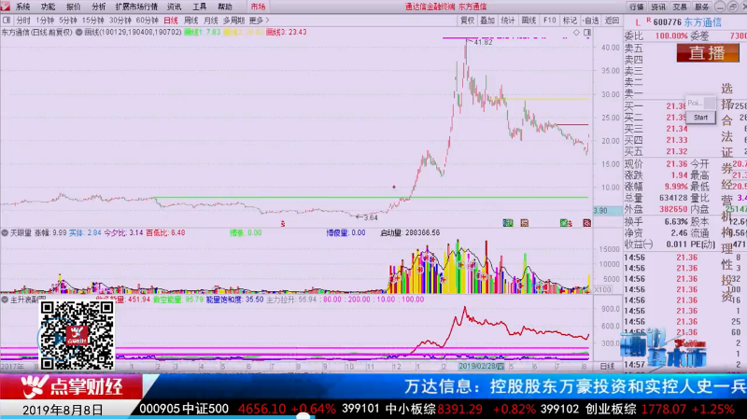The height and width of the screenshot is (419, 747).
Task: Click the diamond icon atop the chart
Action: point(576,33)
